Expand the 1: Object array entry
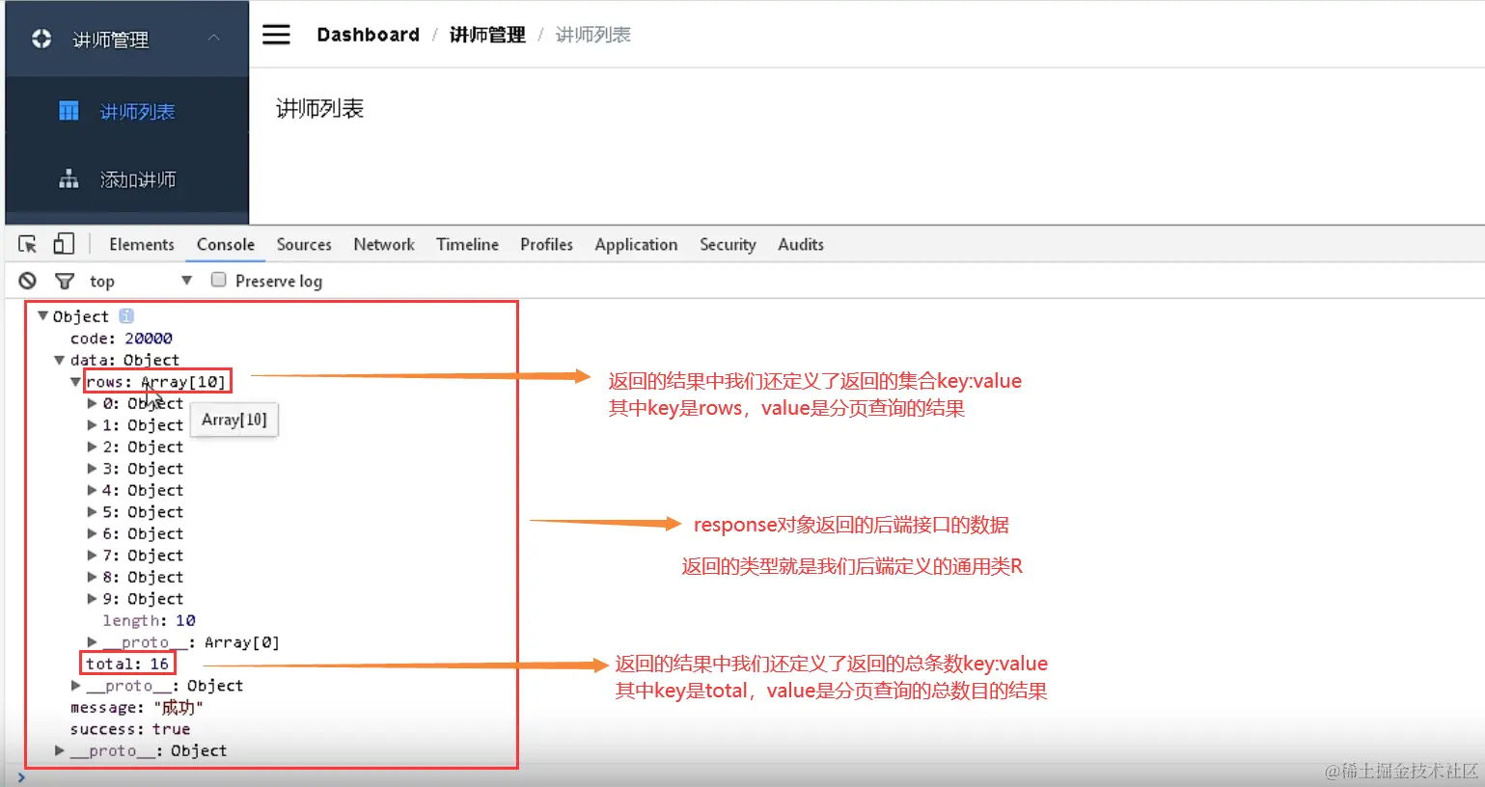 (x=93, y=425)
